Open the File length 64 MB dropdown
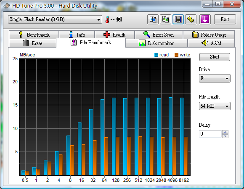 215,106
